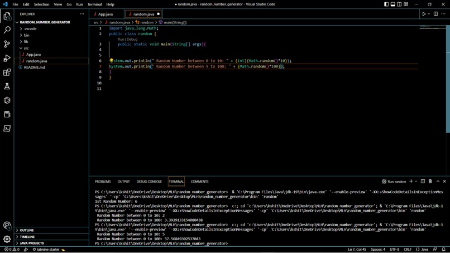Toggle Primary Side Bar visibility

click(x=386, y=4)
